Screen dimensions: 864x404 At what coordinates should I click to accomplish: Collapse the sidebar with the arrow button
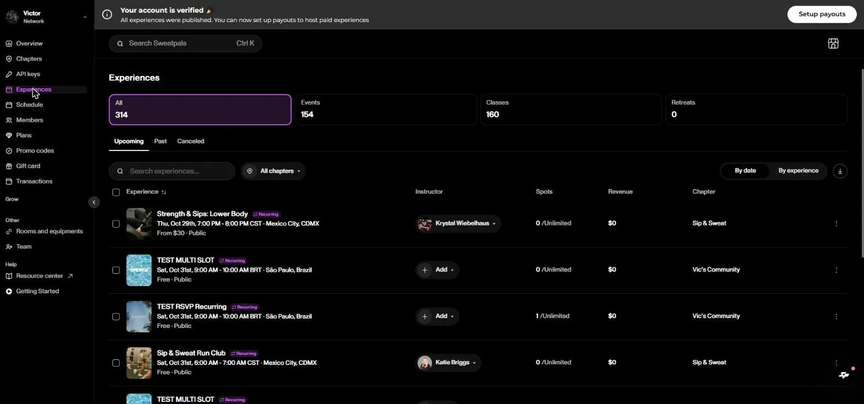click(x=94, y=202)
